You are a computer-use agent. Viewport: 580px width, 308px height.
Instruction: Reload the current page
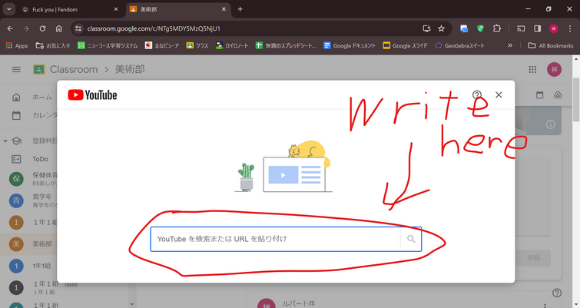click(x=42, y=28)
